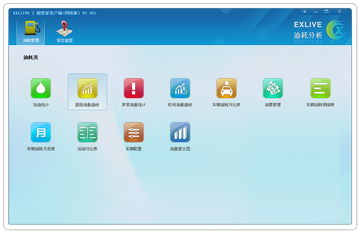Close the 油管家 client window
Viewport: 360px width, 233px height.
pos(339,12)
